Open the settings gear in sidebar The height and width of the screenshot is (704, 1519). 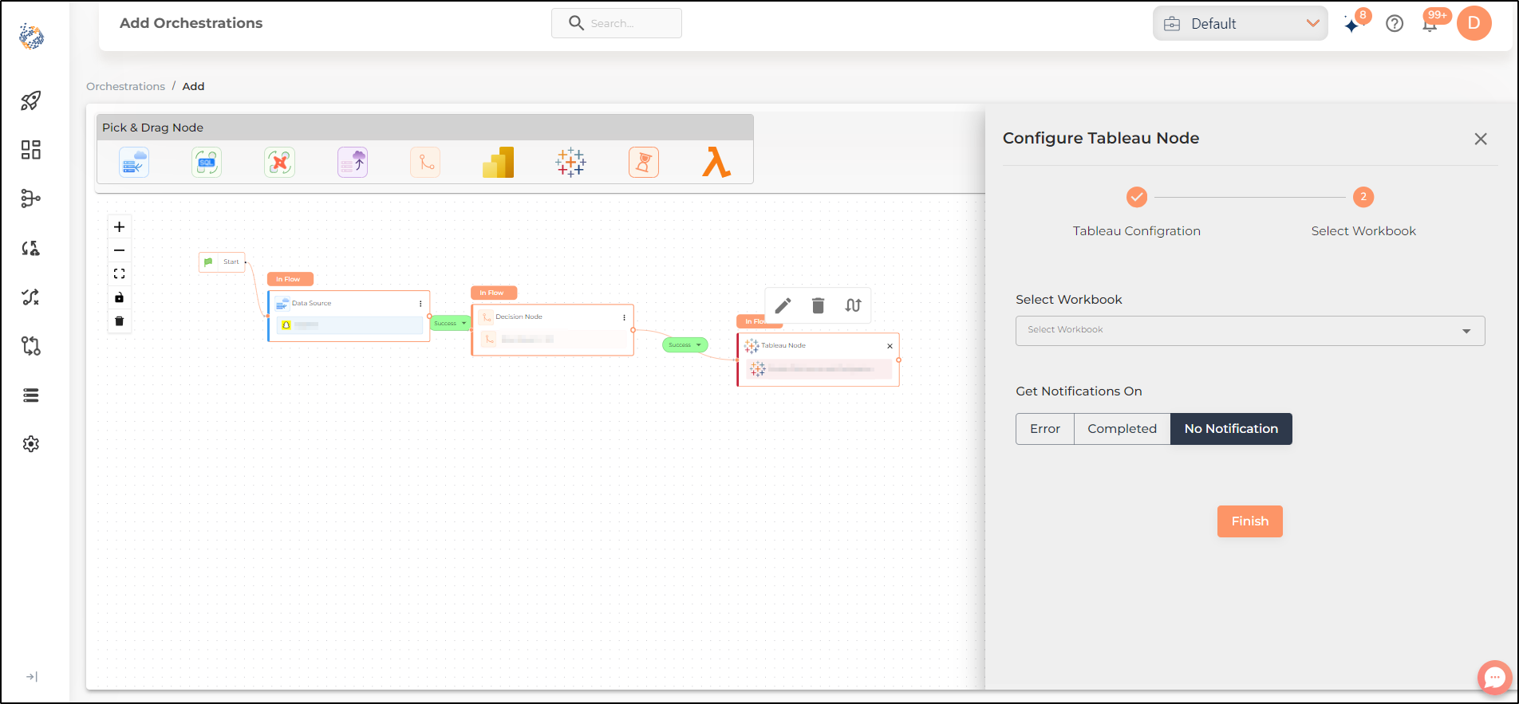(x=31, y=444)
